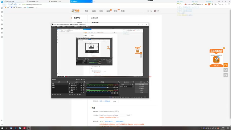Open favorites star in browser left sidebar
The height and width of the screenshot is (130, 231).
coord(2,8)
